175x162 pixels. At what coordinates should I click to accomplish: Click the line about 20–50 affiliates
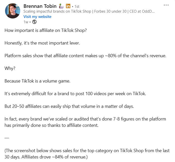[x=69, y=106]
